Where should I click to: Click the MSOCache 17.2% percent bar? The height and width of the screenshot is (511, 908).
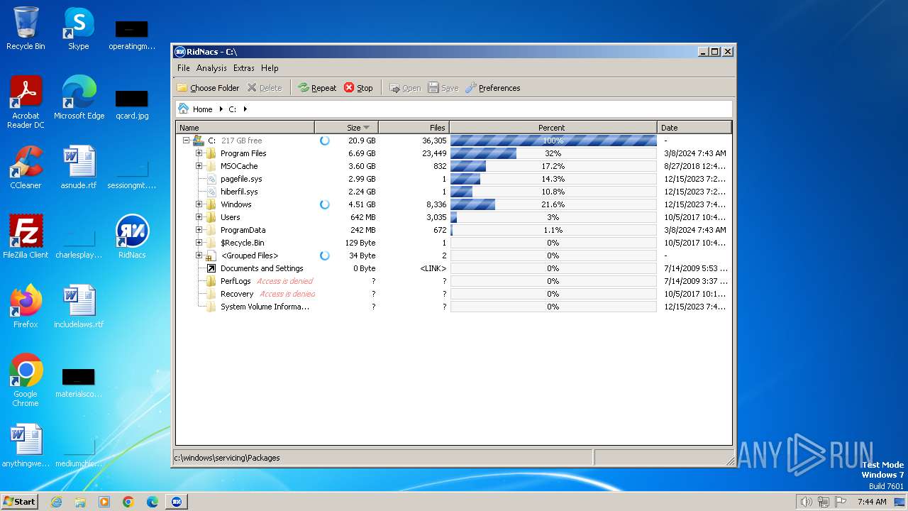click(553, 166)
